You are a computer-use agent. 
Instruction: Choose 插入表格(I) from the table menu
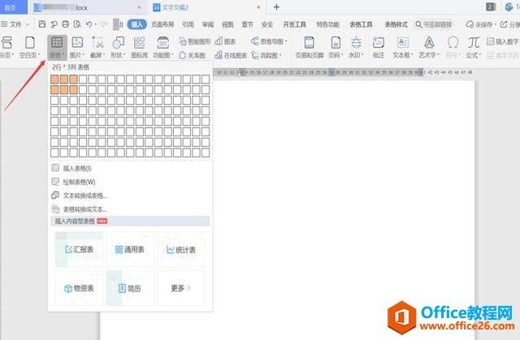click(x=76, y=168)
